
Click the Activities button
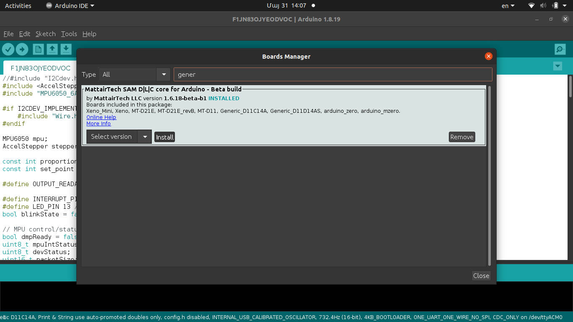18,6
